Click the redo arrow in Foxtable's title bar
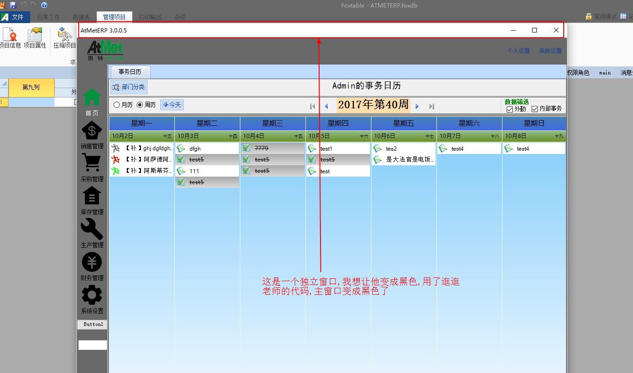633x373 pixels. (33, 5)
